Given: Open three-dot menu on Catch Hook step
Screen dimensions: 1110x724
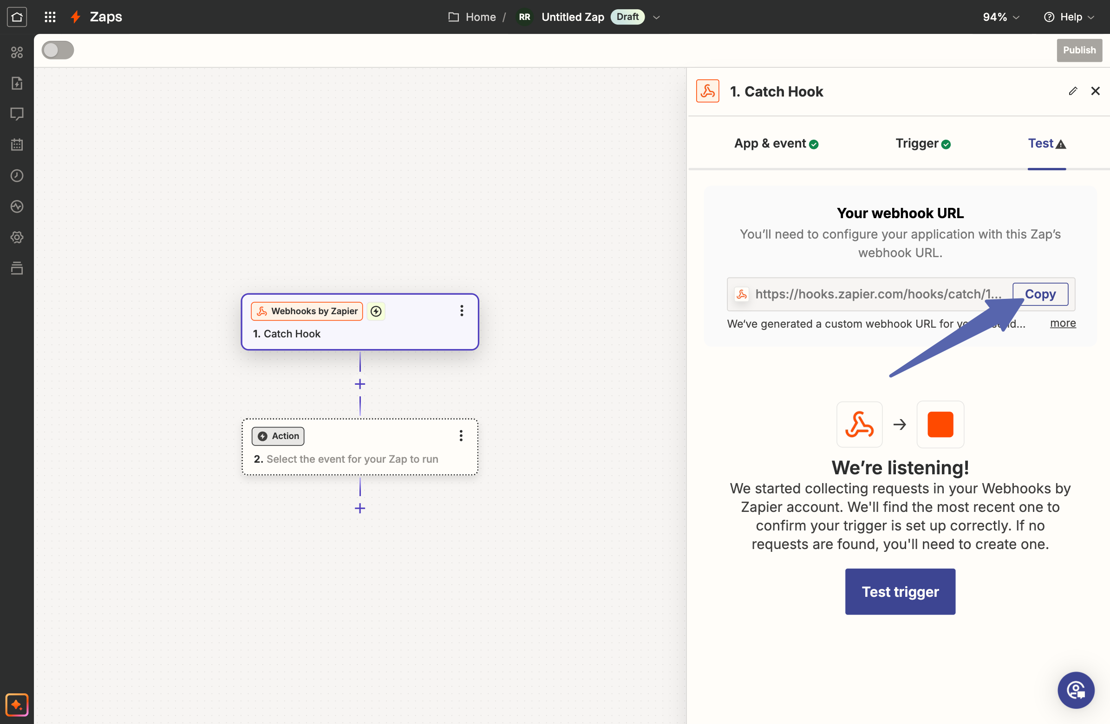Looking at the screenshot, I should coord(461,311).
